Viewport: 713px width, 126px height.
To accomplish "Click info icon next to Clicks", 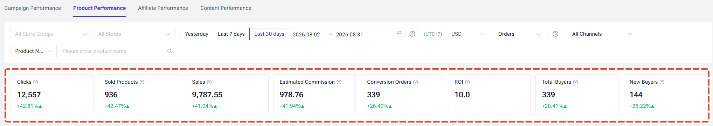I will [x=36, y=82].
